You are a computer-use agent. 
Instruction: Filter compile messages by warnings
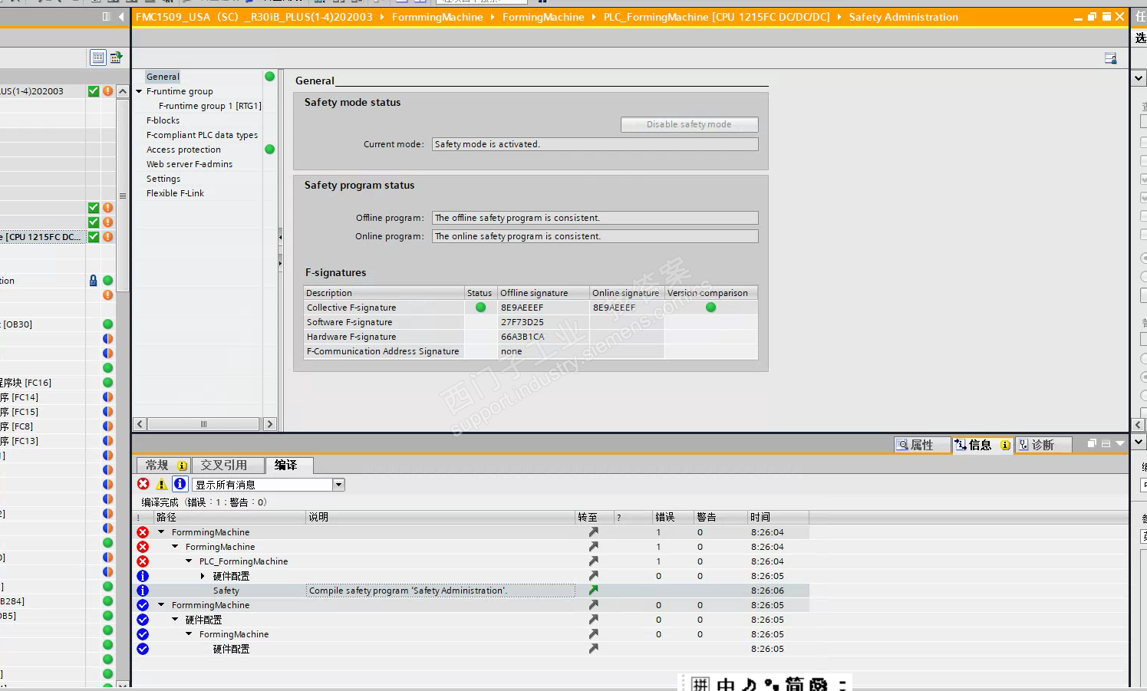pyautogui.click(x=161, y=484)
